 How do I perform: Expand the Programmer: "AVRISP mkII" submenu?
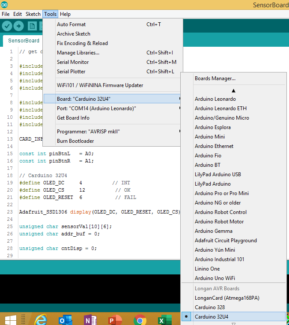pos(112,132)
